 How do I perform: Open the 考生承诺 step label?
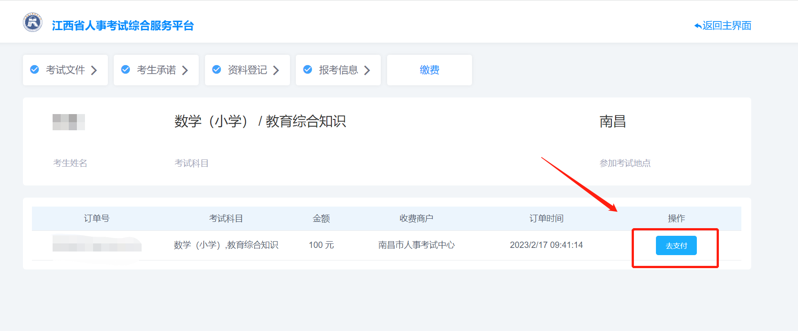[x=156, y=70]
